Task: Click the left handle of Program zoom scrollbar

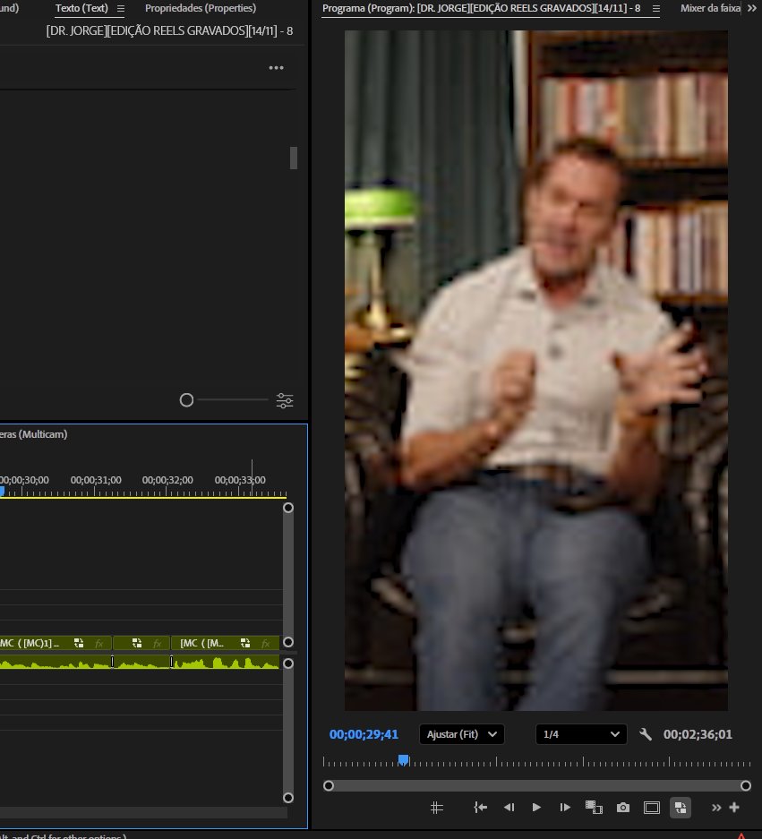Action: click(329, 785)
